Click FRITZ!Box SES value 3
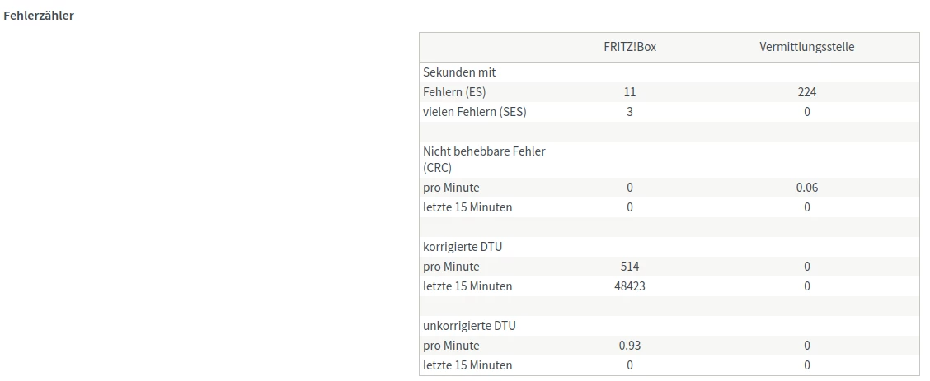Image resolution: width=930 pixels, height=381 pixels. coord(630,112)
